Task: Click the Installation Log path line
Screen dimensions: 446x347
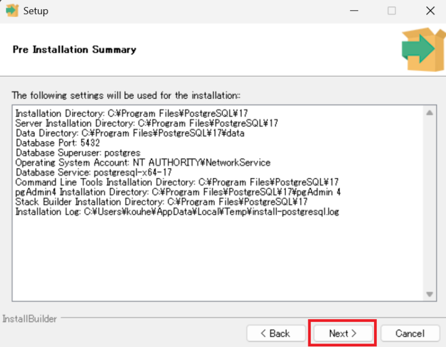Action: [x=177, y=212]
